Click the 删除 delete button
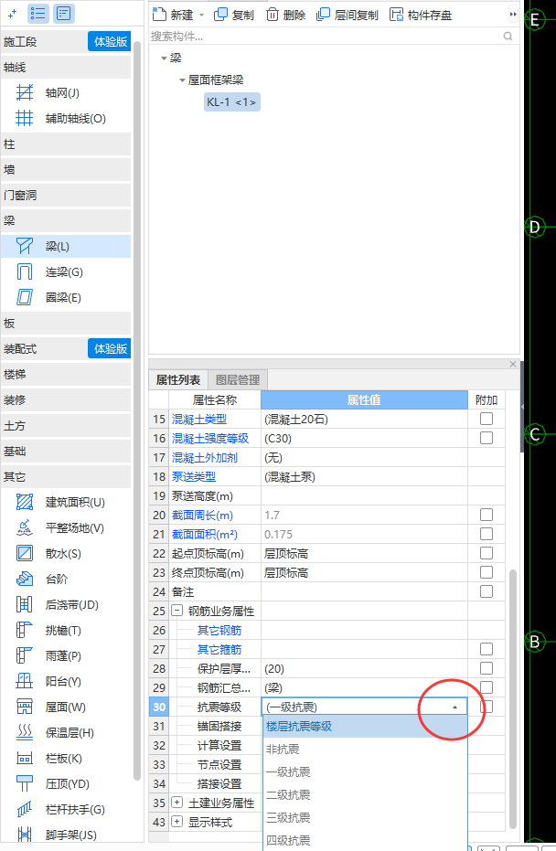The width and height of the screenshot is (556, 851). [285, 15]
